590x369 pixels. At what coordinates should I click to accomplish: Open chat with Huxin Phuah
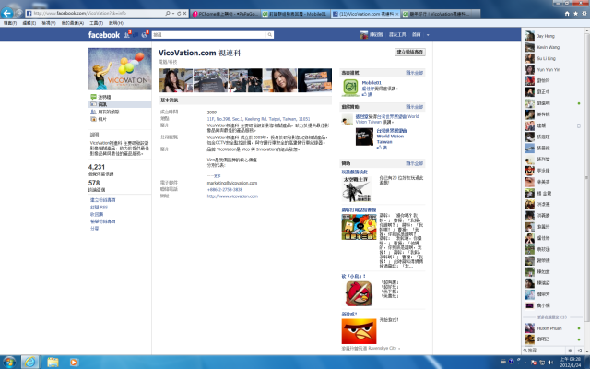551,328
